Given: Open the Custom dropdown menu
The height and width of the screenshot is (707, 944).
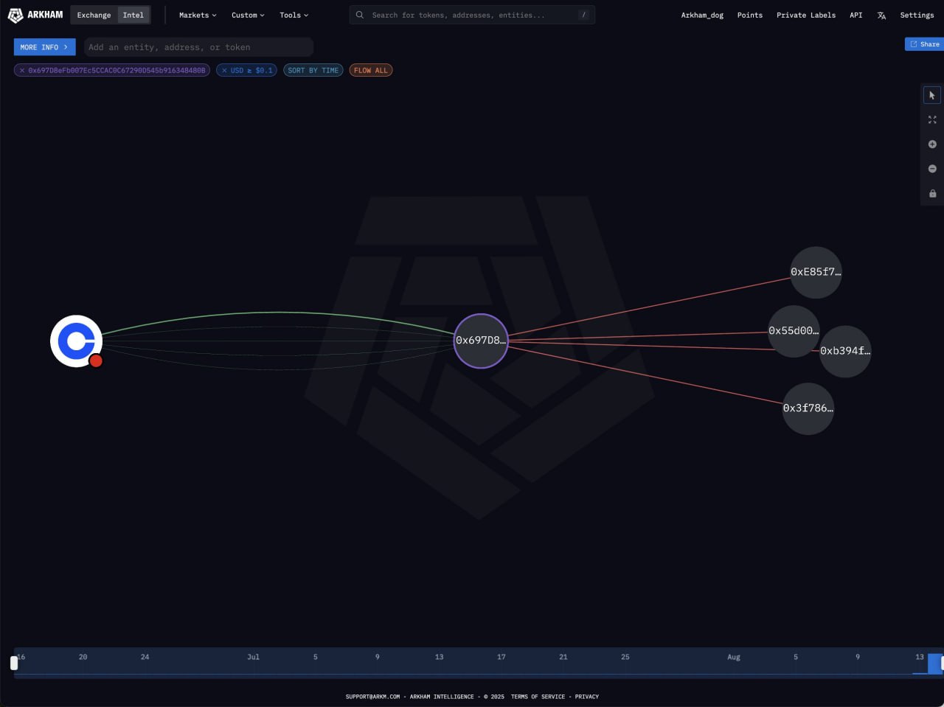Looking at the screenshot, I should coord(248,15).
